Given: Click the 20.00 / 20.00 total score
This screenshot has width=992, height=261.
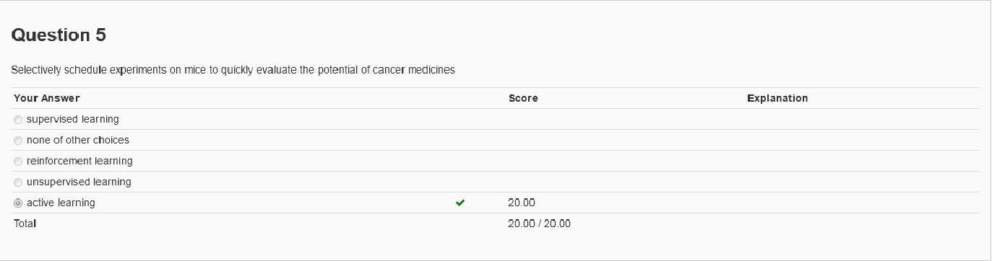Looking at the screenshot, I should pos(539,224).
